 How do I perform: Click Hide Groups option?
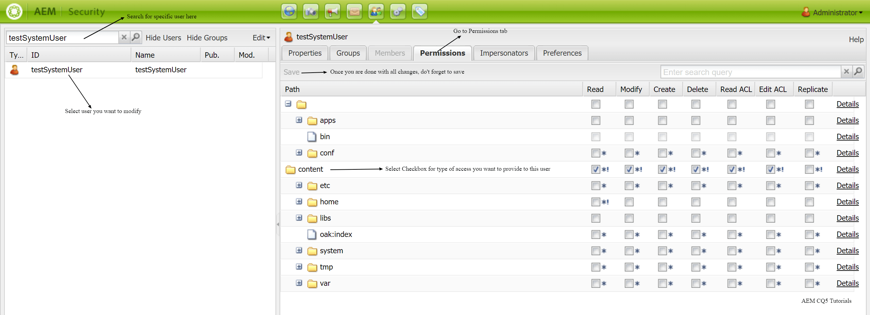207,37
